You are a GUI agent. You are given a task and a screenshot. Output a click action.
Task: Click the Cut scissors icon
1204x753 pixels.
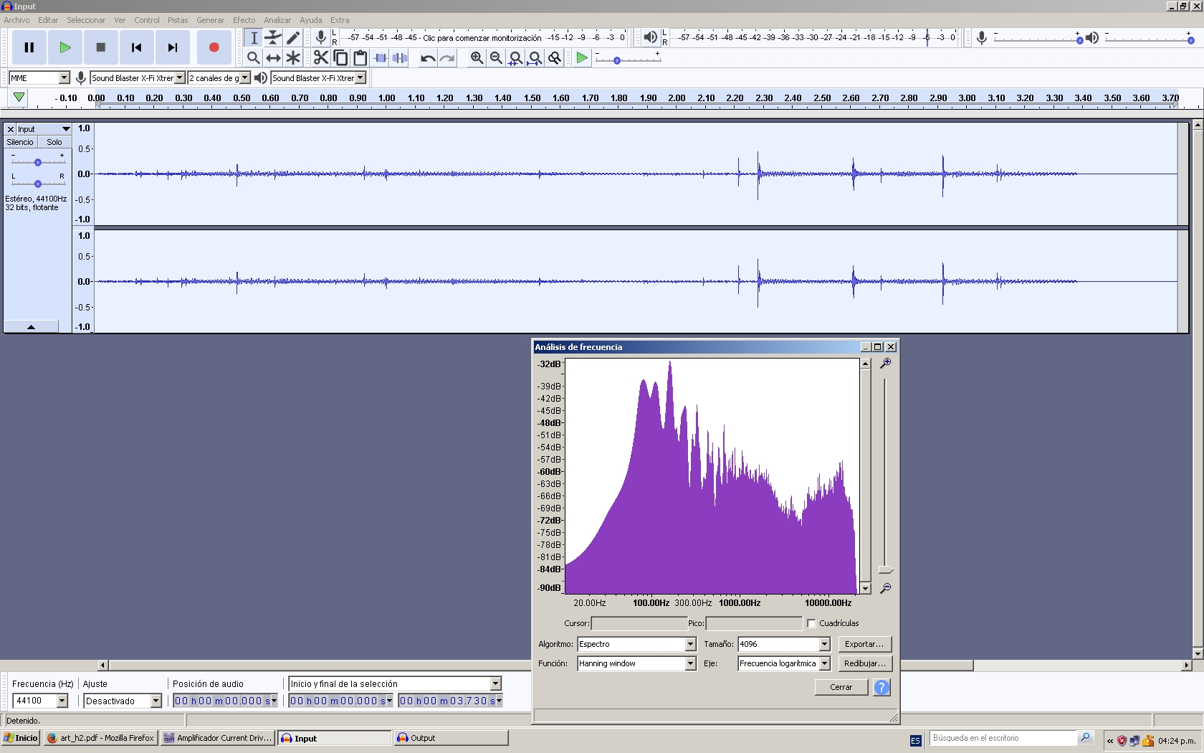coord(321,58)
